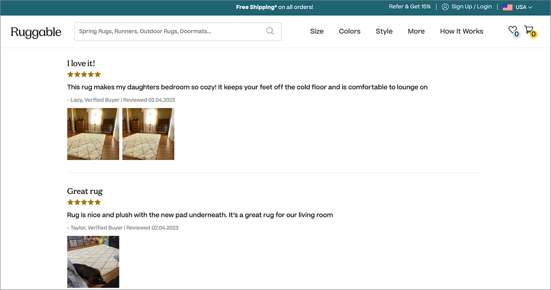Open the search with the magnifying glass icon
The image size is (551, 290).
[x=270, y=31]
